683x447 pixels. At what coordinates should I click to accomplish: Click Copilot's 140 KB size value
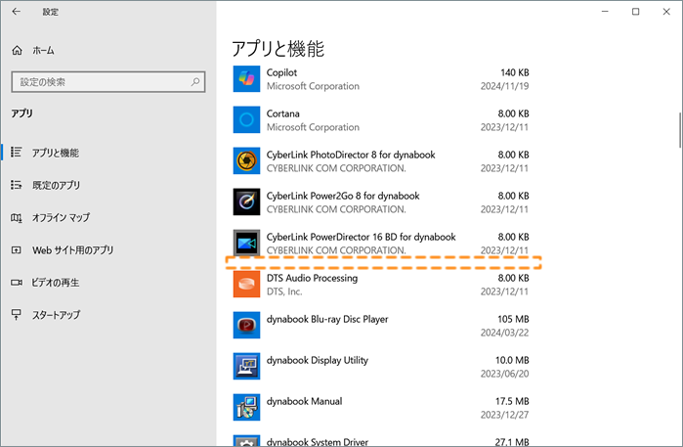[x=514, y=72]
